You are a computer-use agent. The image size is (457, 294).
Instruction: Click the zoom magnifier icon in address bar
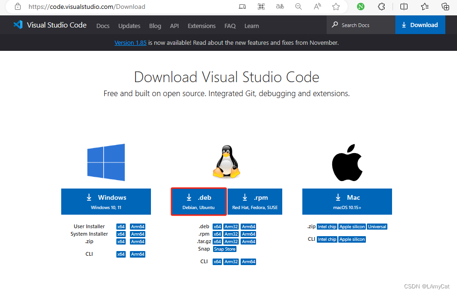coord(299,7)
